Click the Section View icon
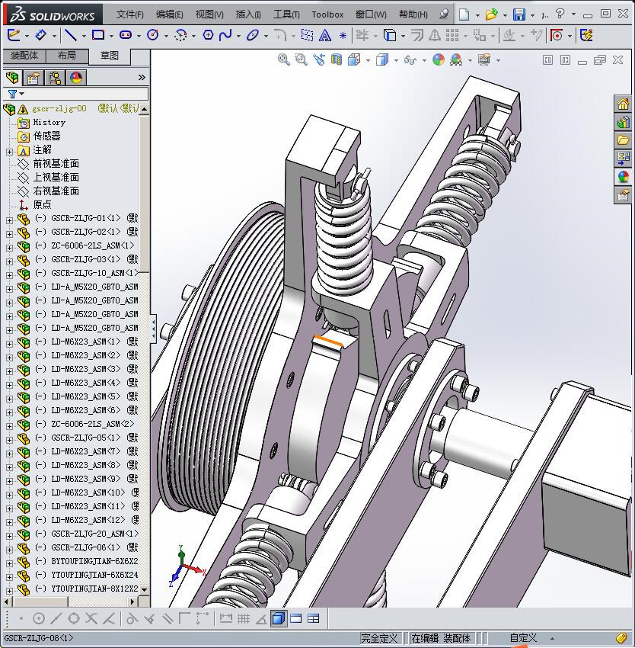Viewport: 635px width, 648px height. (x=336, y=60)
